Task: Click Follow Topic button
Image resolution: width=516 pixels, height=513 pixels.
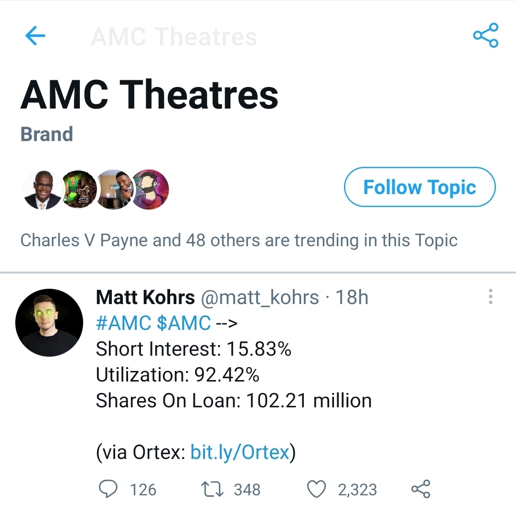Action: coord(419,187)
